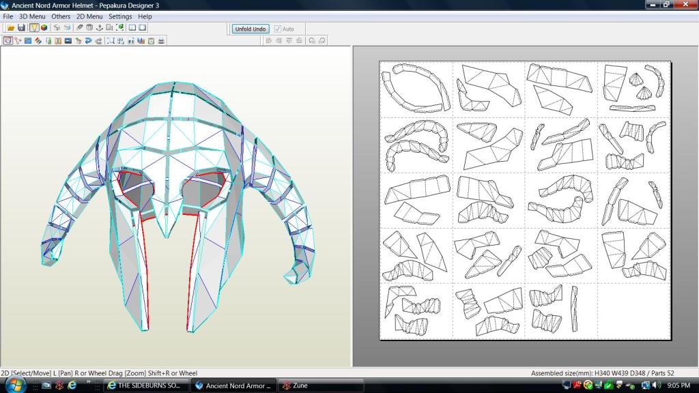Click the P1 page number toolbar icon
The height and width of the screenshot is (393, 699).
(x=131, y=40)
